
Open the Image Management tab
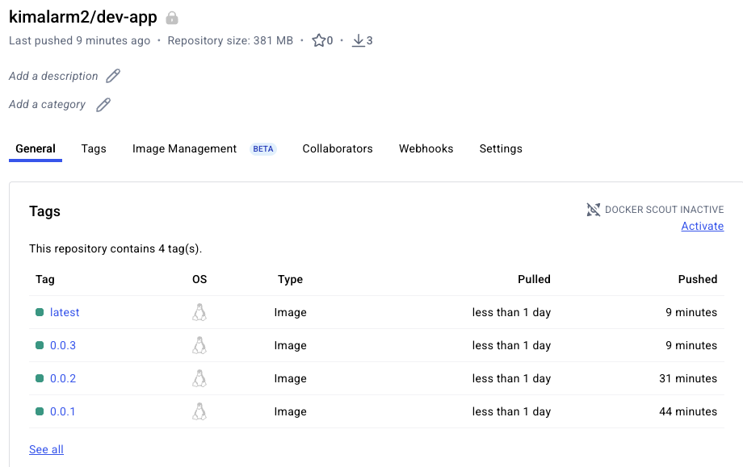coord(184,148)
